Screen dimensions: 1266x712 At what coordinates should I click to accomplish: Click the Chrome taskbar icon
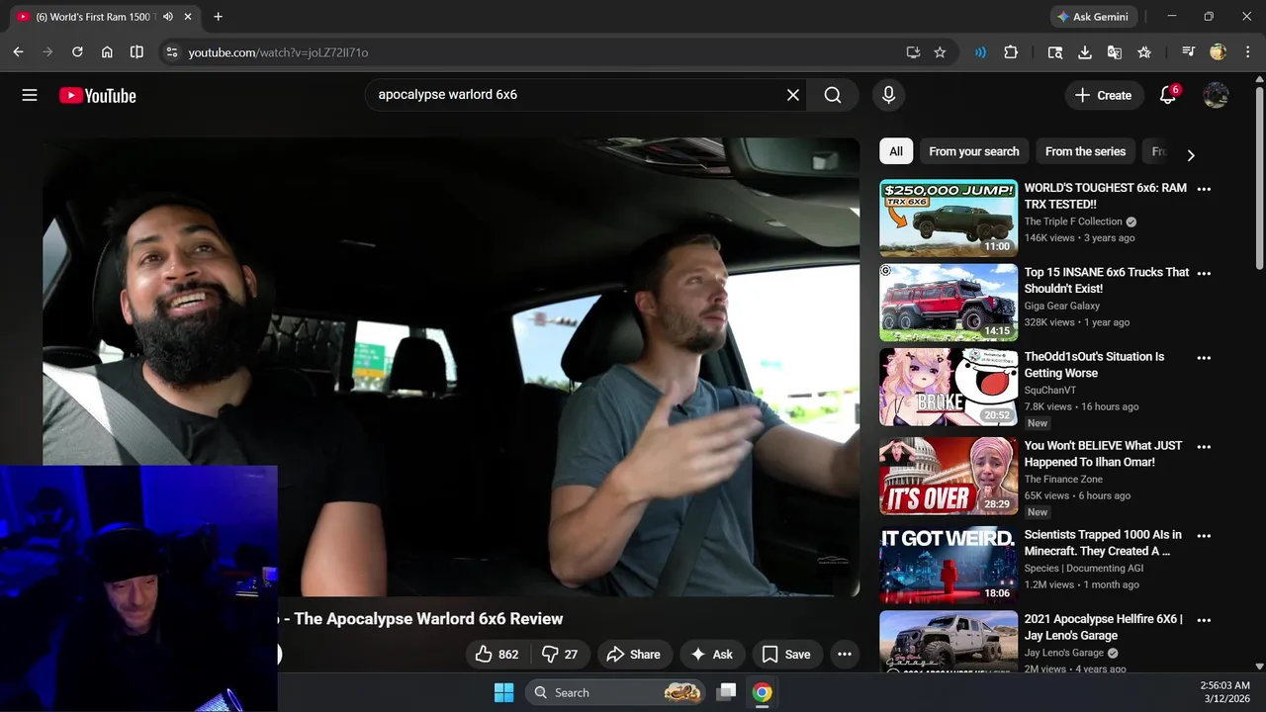point(762,692)
